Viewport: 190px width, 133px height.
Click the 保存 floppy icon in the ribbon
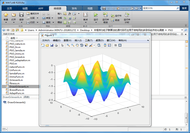[x=21, y=15]
